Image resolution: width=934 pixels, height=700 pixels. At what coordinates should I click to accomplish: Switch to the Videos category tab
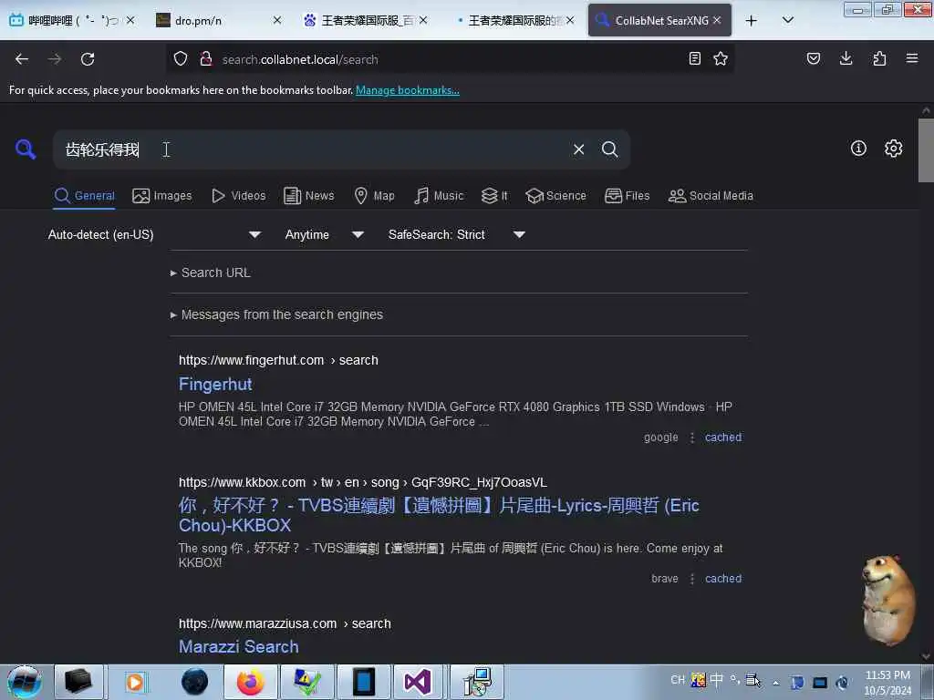click(239, 196)
